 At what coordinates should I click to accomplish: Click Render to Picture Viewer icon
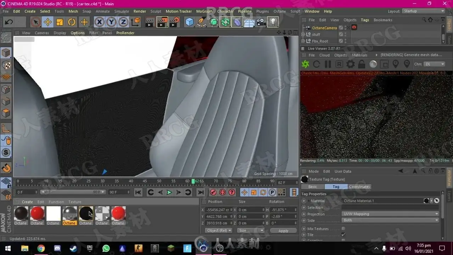(162, 22)
